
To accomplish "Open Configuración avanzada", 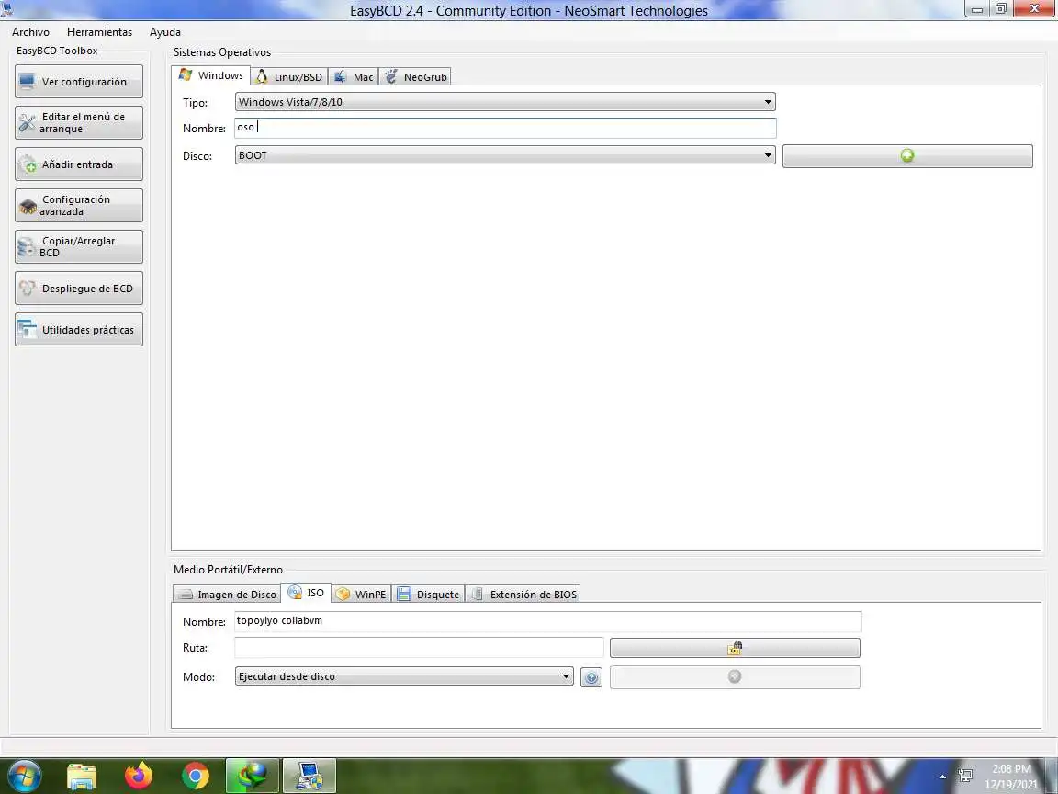I will point(79,205).
